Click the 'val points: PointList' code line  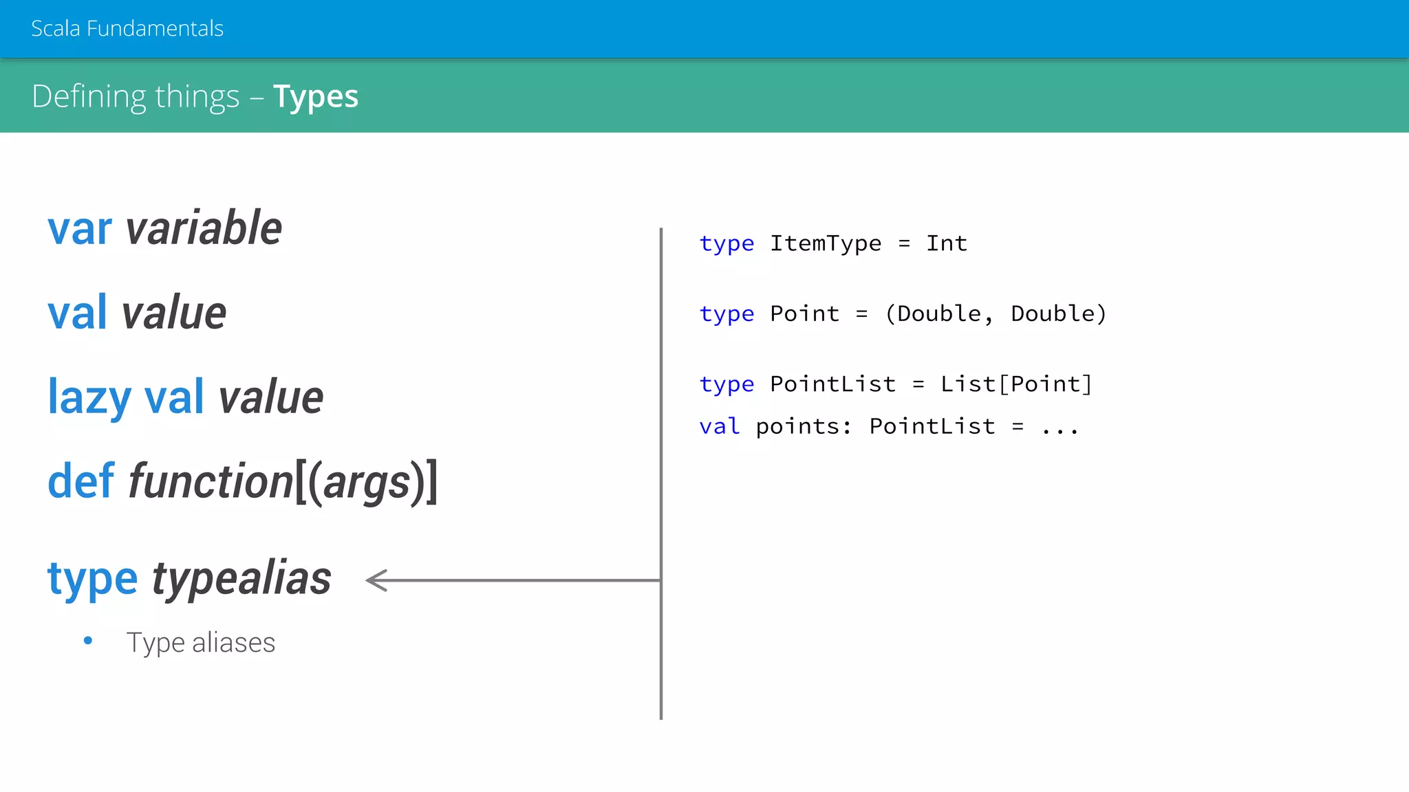[889, 426]
